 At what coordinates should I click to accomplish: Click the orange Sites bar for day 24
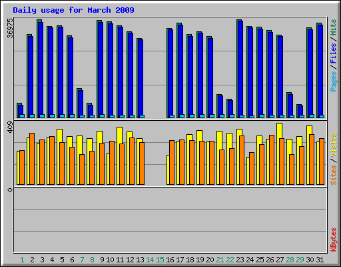tap(252, 168)
